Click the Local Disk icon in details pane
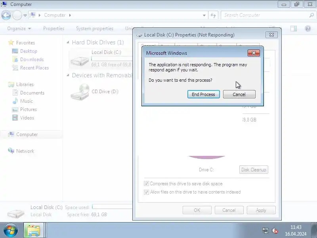This screenshot has height=238, width=317. pos(16,213)
